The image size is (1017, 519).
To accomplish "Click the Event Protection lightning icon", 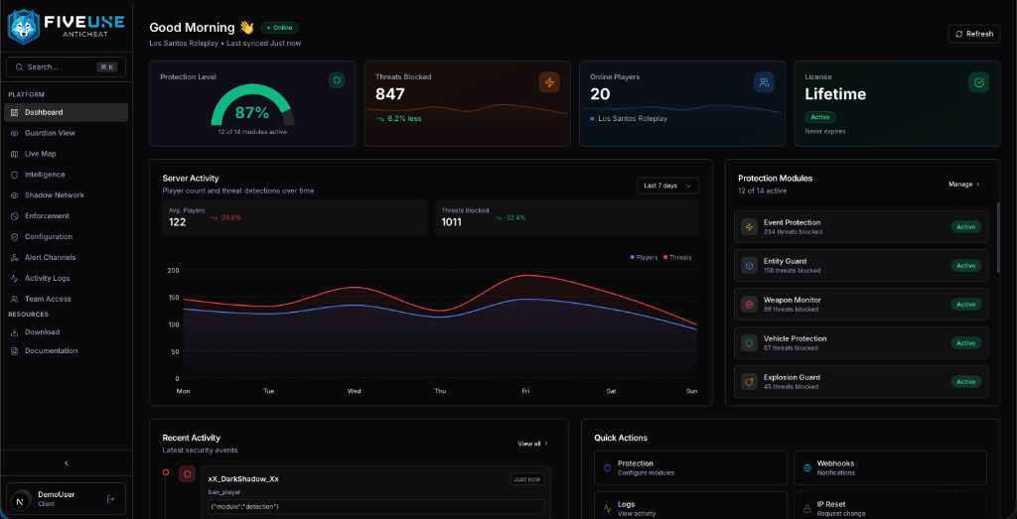I will click(x=749, y=227).
